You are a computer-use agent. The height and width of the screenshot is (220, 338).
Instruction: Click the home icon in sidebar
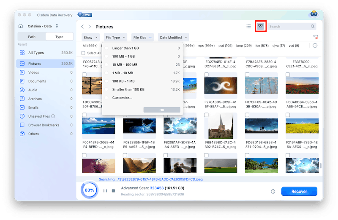coord(21,26)
